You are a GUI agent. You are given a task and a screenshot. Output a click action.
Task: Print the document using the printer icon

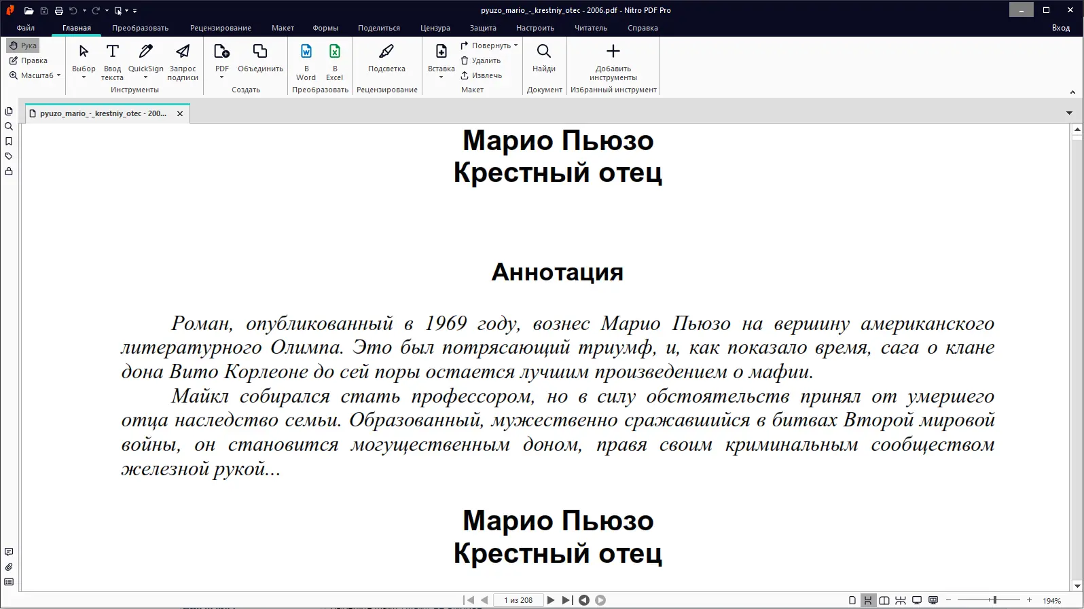click(x=59, y=11)
